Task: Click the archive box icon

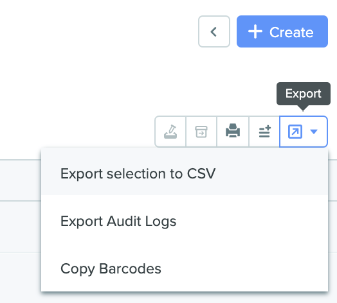Action: click(x=201, y=132)
